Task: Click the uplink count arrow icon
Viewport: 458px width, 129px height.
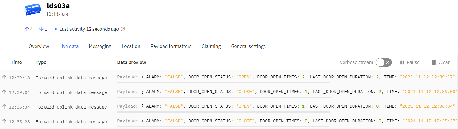Action: coord(27,29)
